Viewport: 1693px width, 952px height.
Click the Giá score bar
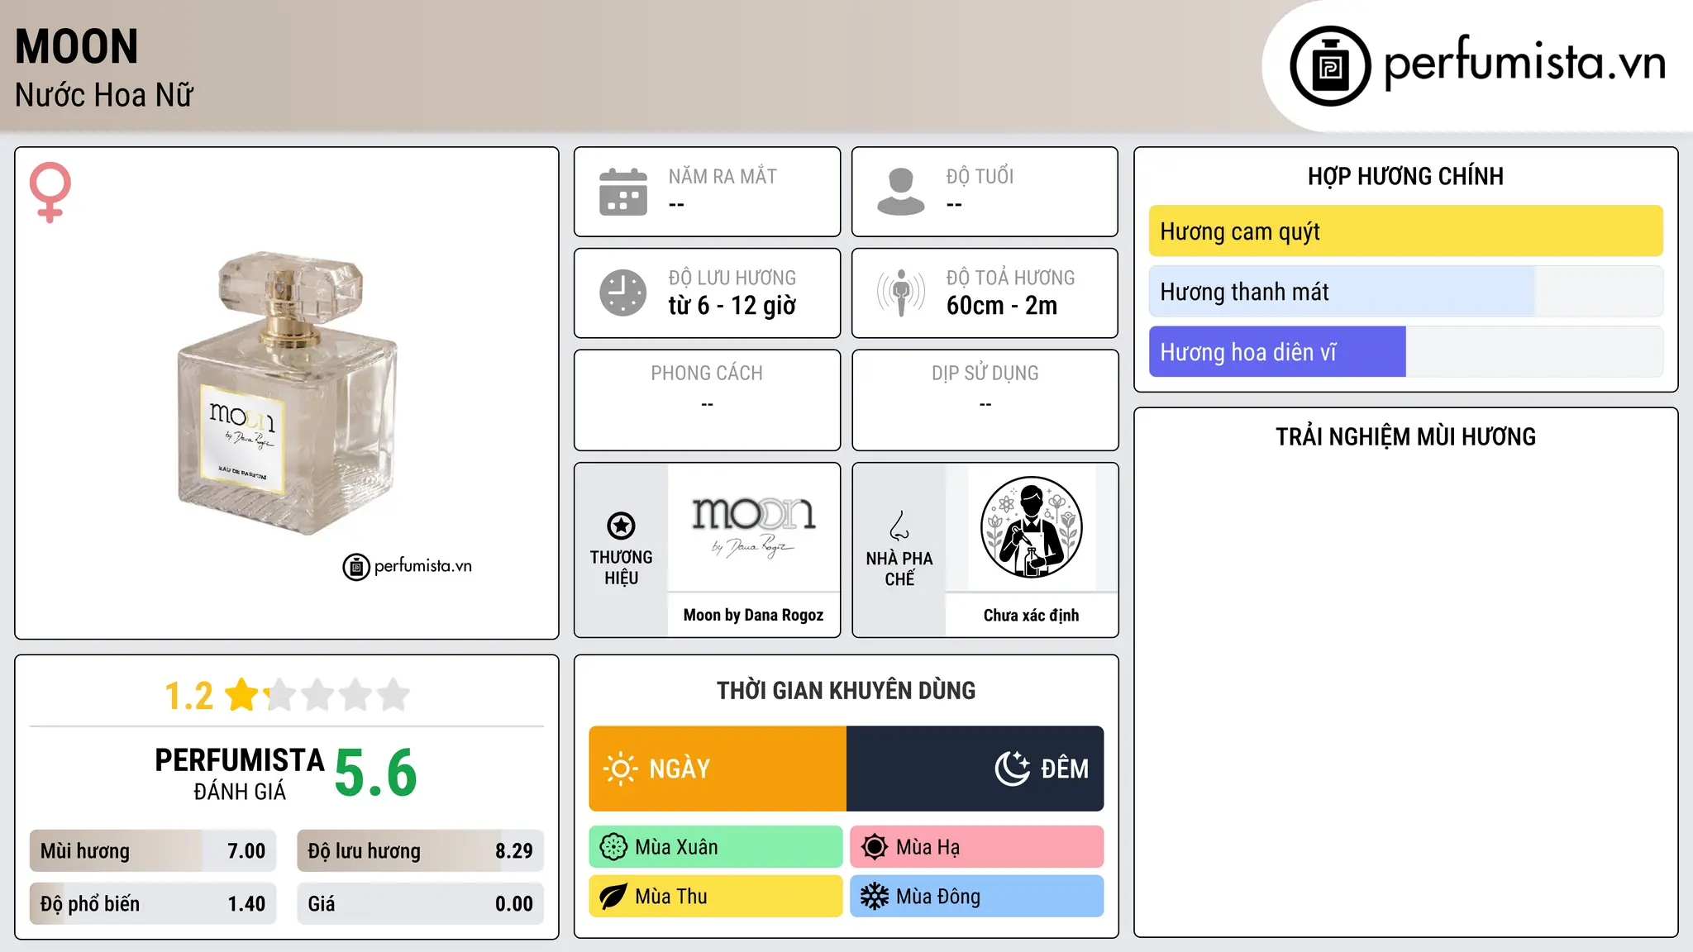pyautogui.click(x=421, y=904)
